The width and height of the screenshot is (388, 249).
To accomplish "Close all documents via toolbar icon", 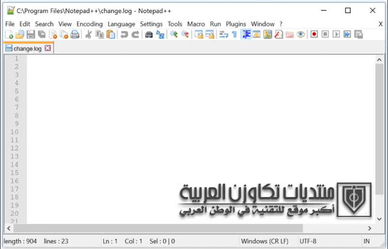I will click(64, 34).
